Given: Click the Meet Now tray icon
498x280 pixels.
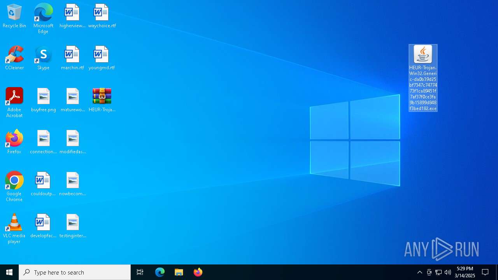Looking at the screenshot, I should (429, 272).
